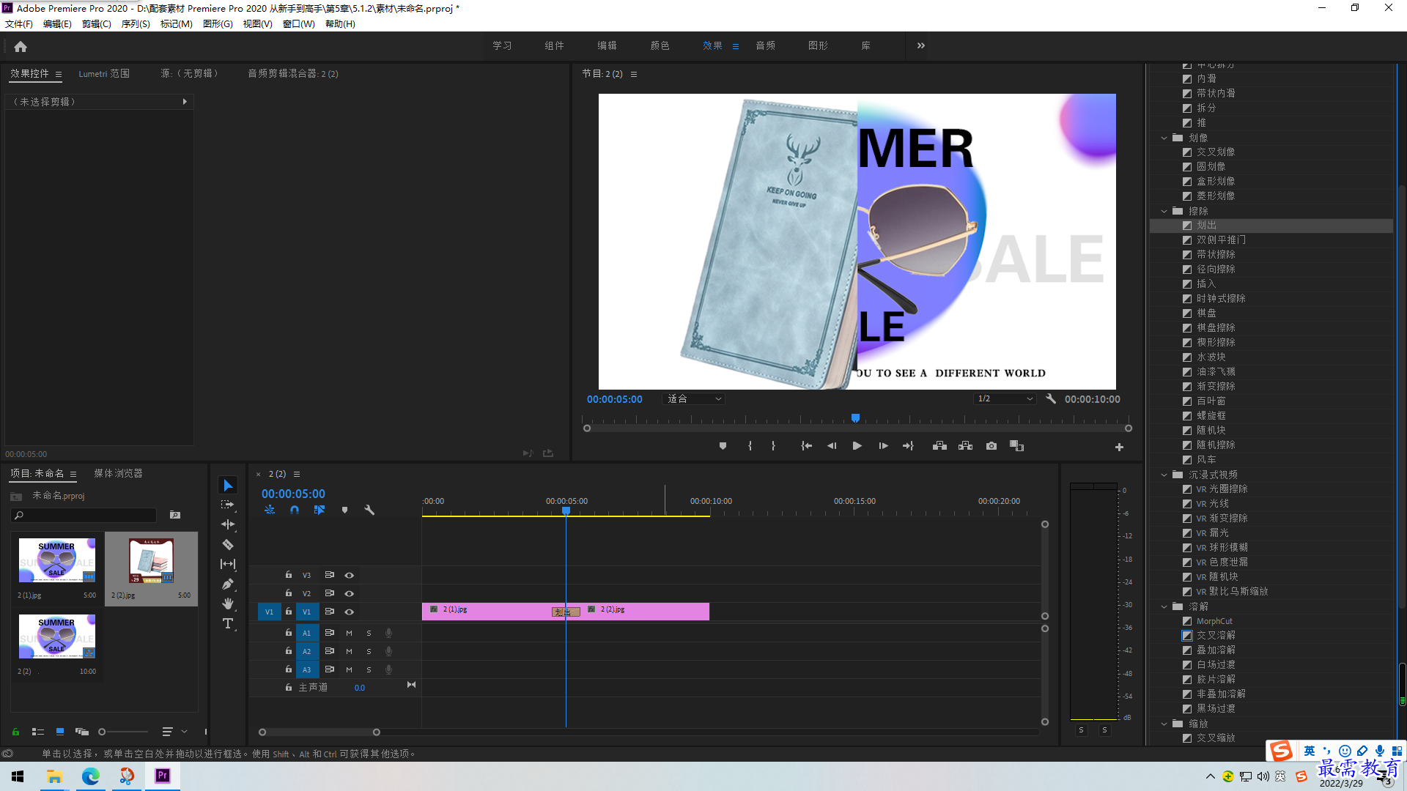Open program monitor settings wrench
This screenshot has height=791, width=1407.
[x=1051, y=399]
